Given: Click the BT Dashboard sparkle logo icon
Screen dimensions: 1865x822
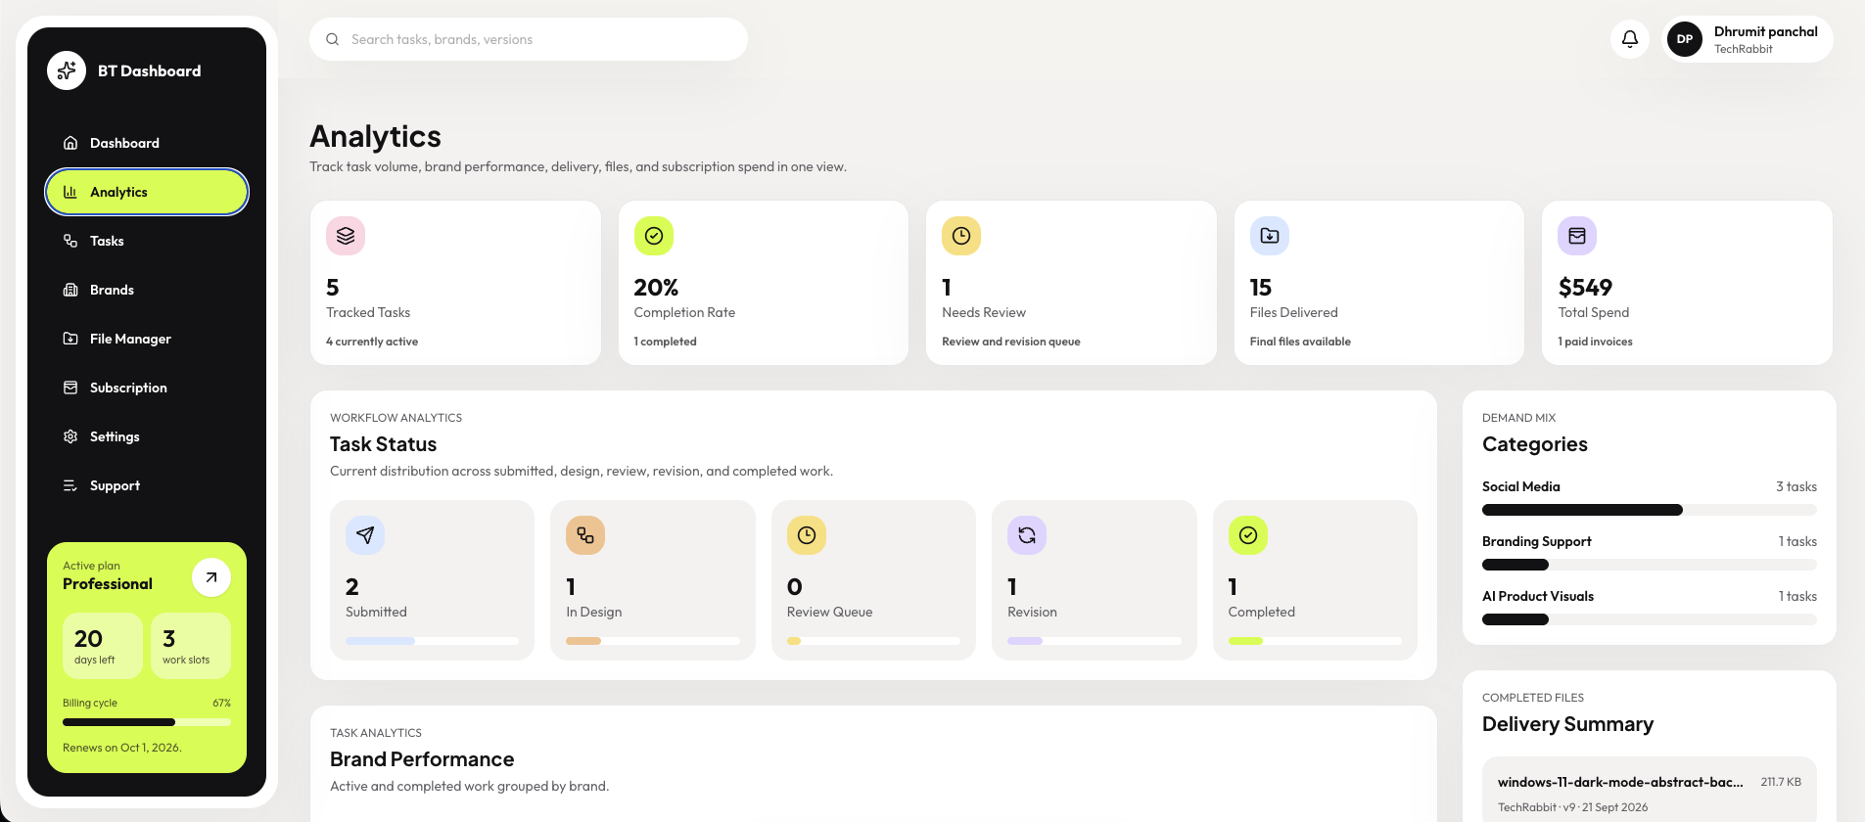Looking at the screenshot, I should pyautogui.click(x=67, y=70).
